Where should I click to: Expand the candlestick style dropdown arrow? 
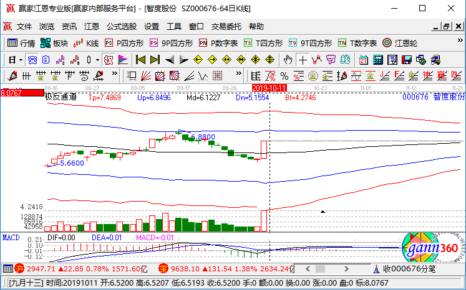tap(97, 60)
